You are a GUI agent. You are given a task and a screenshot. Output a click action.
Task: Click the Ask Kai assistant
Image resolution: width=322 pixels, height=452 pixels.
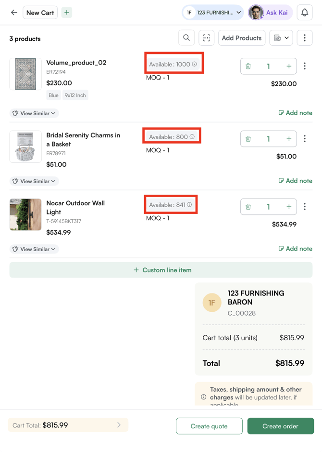click(276, 13)
